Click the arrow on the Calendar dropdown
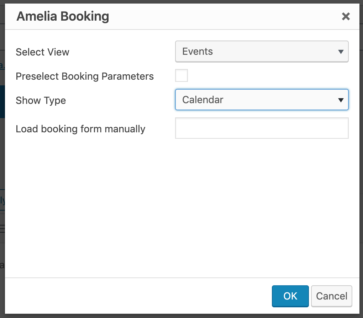The height and width of the screenshot is (318, 363). point(341,100)
